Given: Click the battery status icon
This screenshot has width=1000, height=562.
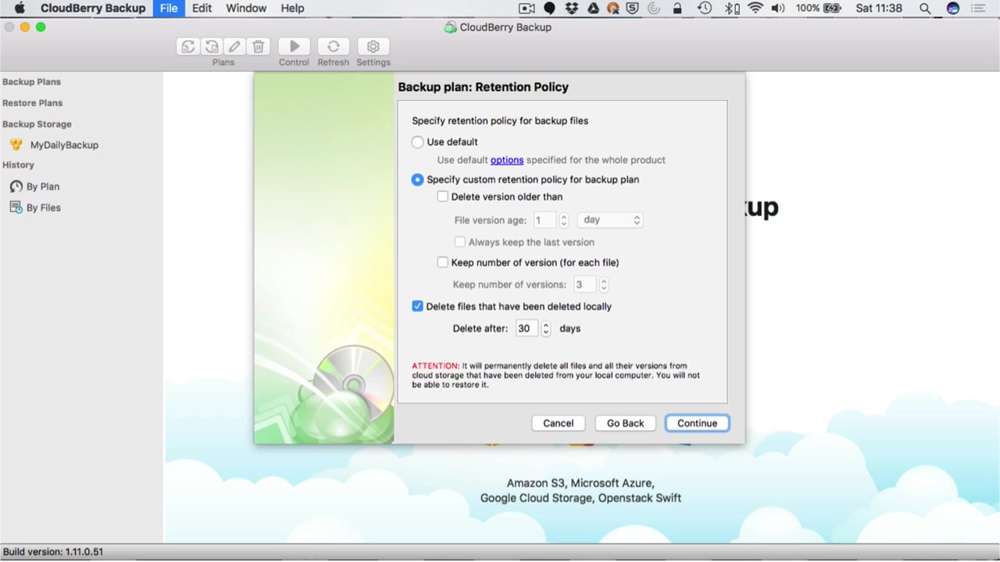Looking at the screenshot, I should (x=833, y=9).
